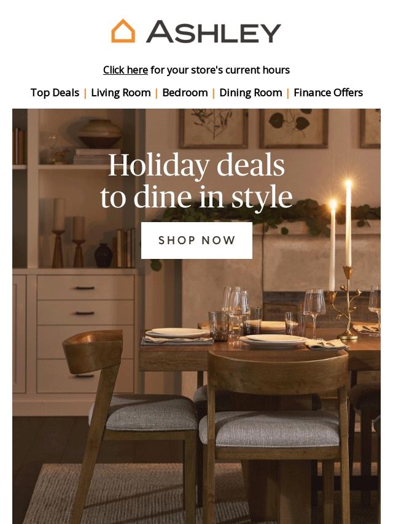Screen dimensions: 393x524
Task: Open the Dining Room category link
Action: tap(251, 93)
